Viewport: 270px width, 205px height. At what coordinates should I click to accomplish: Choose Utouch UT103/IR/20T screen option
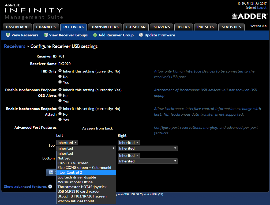(x=86, y=196)
